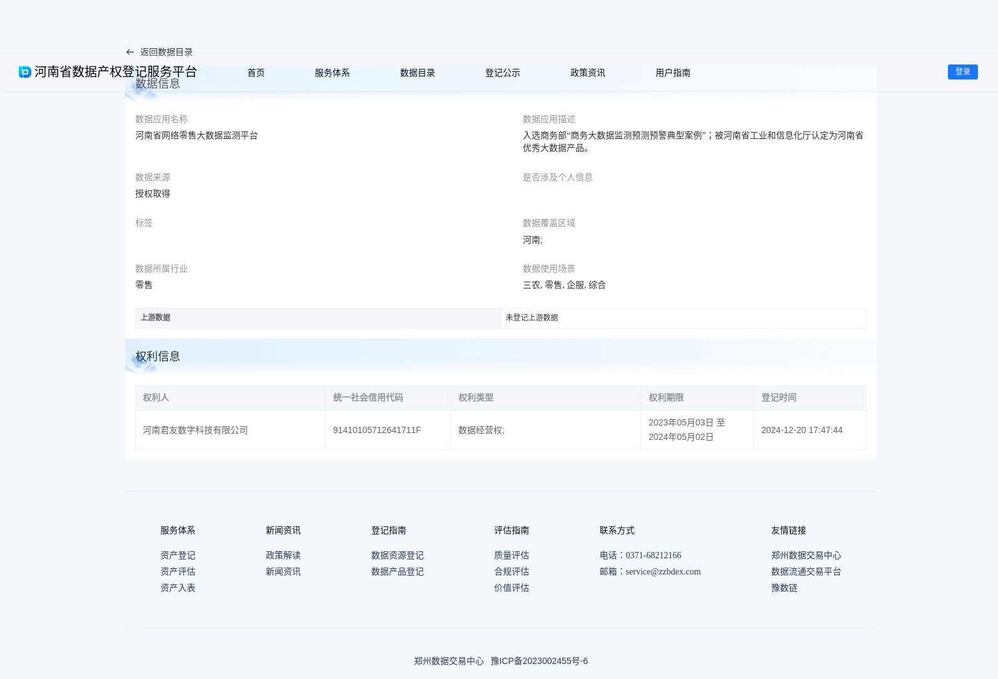
Task: Open footer link 资产登记
Action: click(x=178, y=555)
